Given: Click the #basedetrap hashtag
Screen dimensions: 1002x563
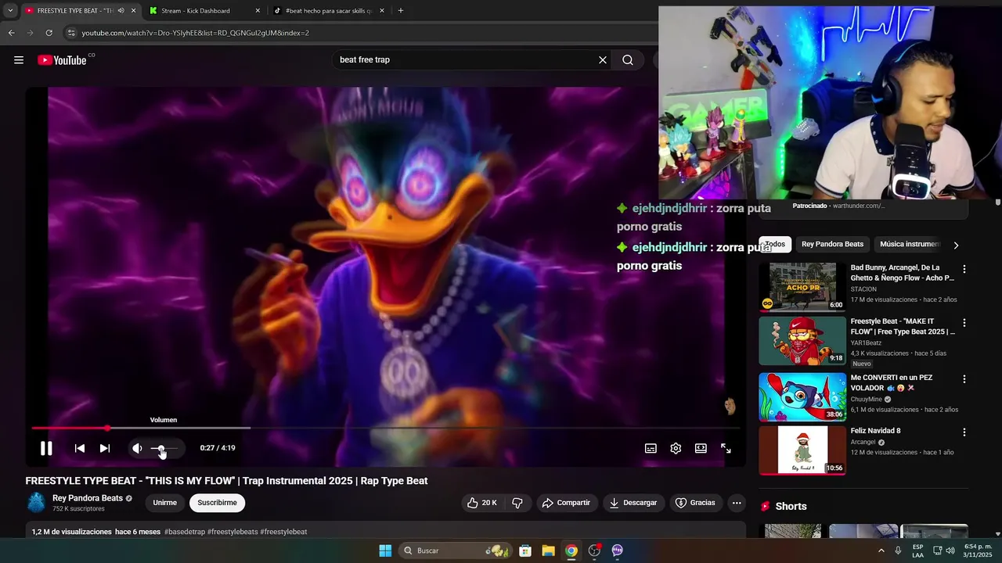Looking at the screenshot, I should (185, 532).
